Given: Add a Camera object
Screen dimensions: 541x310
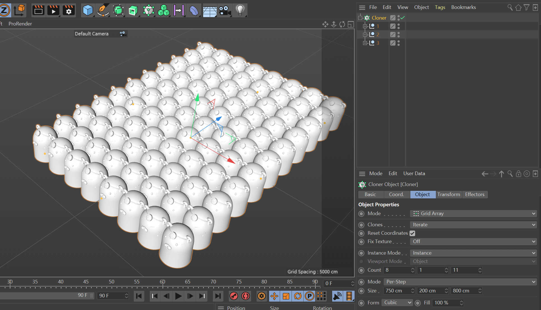Looking at the screenshot, I should pos(225,11).
